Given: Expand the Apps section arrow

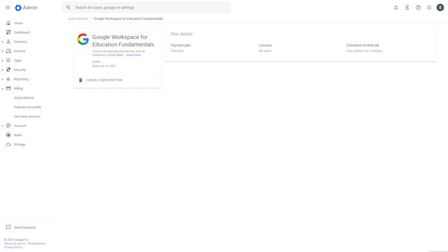Looking at the screenshot, I should (x=3, y=61).
